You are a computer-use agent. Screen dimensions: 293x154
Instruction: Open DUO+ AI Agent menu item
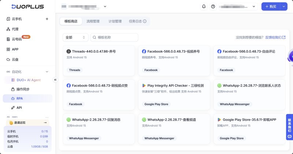click(28, 80)
